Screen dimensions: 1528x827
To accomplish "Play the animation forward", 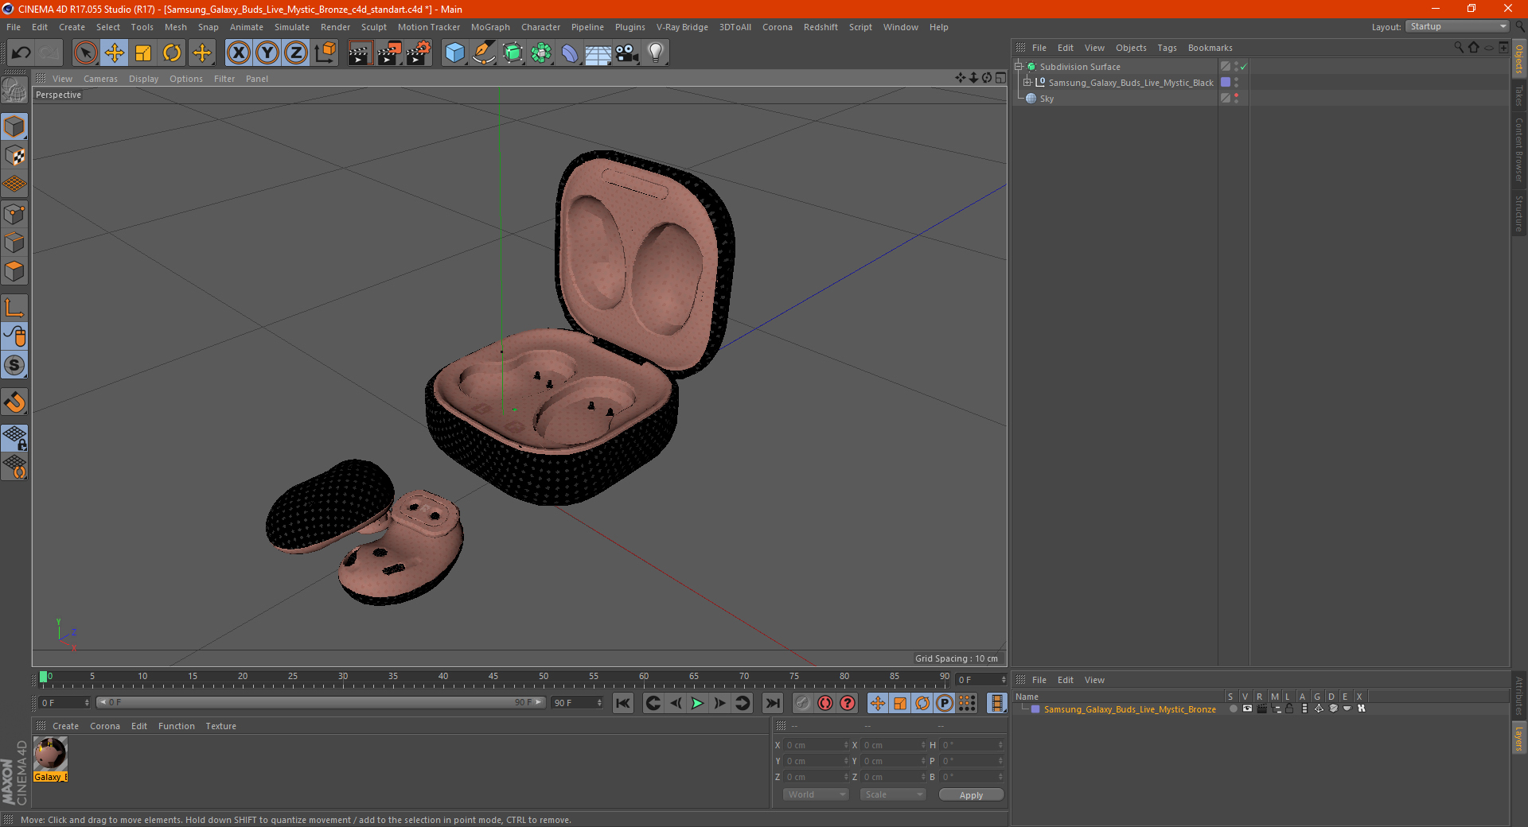I will click(697, 703).
